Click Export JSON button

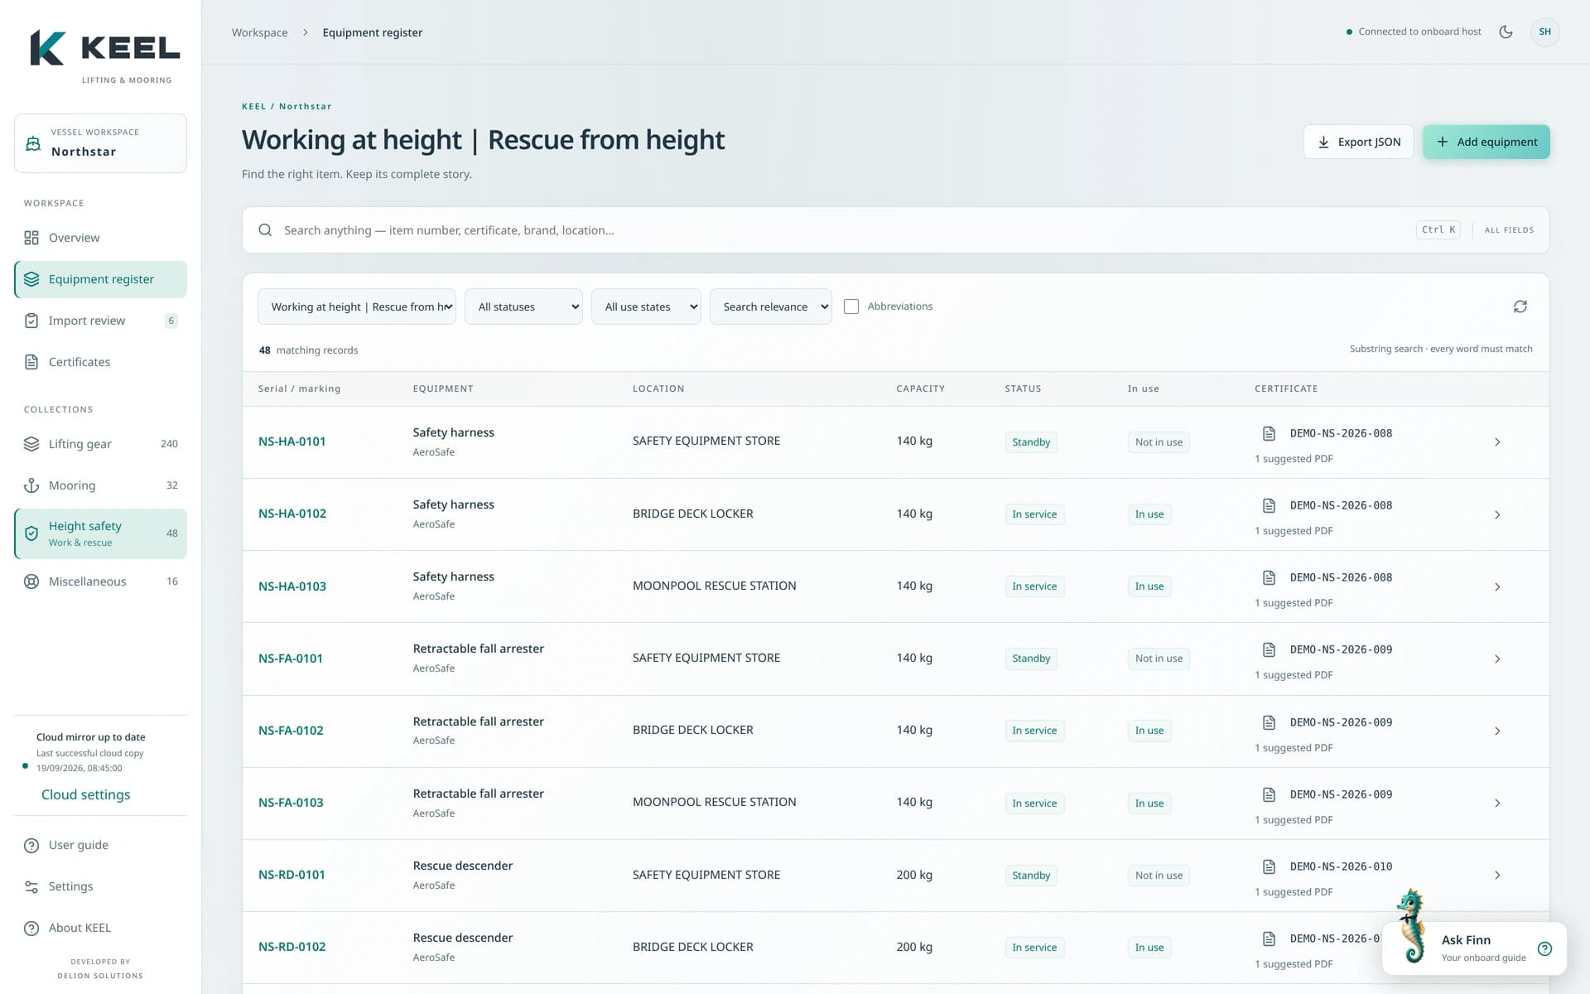point(1358,142)
